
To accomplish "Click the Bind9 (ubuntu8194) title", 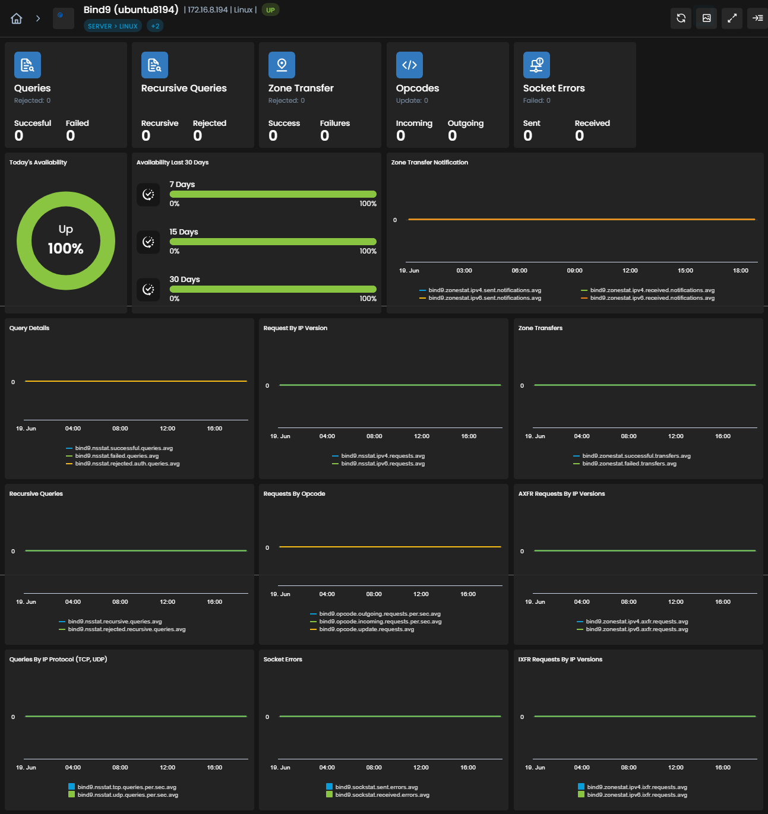I will click(x=131, y=9).
